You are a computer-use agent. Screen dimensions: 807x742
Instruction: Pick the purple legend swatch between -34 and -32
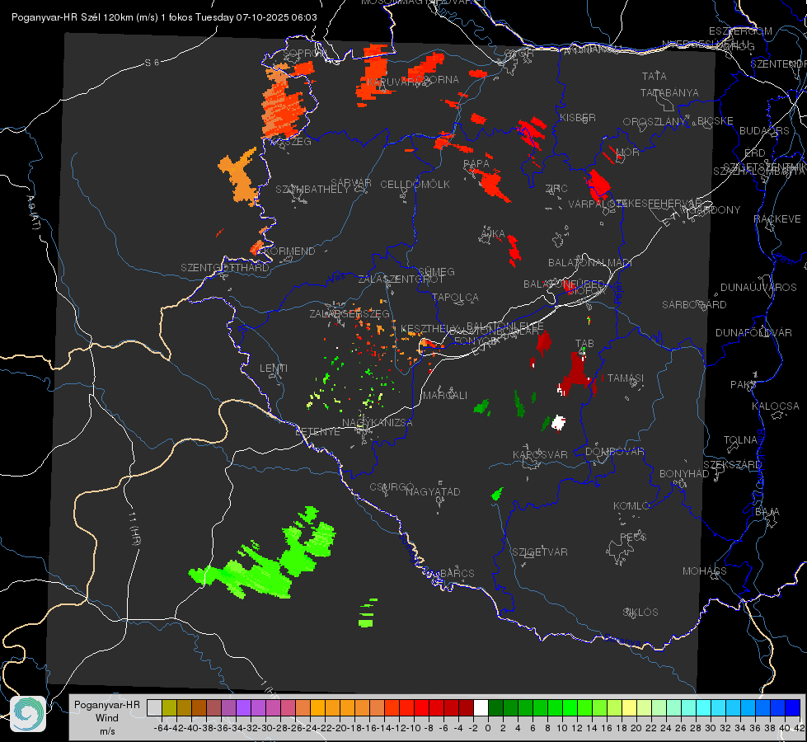[243, 708]
